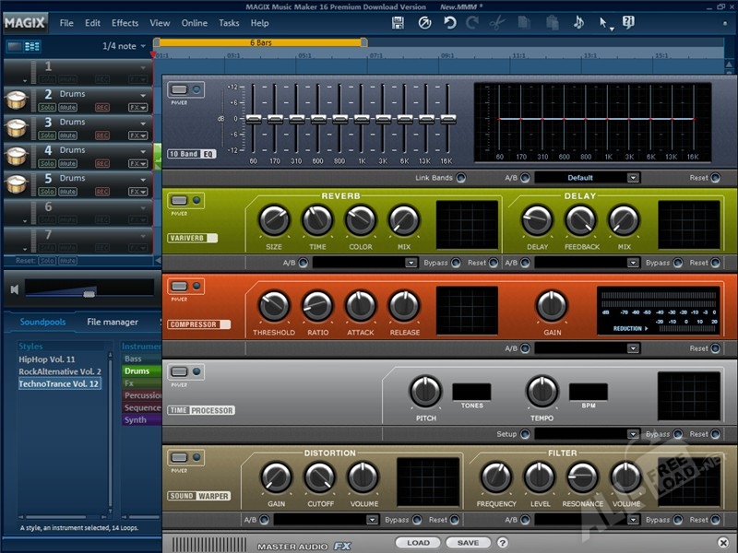Enable the Link Bands option
The height and width of the screenshot is (553, 738).
460,178
